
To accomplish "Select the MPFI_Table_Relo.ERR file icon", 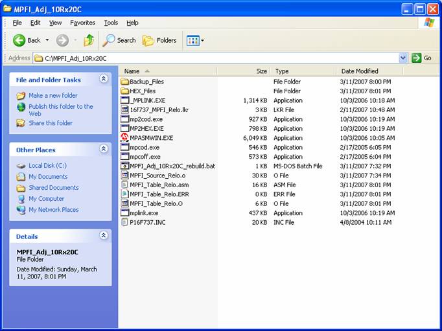I will [124, 194].
